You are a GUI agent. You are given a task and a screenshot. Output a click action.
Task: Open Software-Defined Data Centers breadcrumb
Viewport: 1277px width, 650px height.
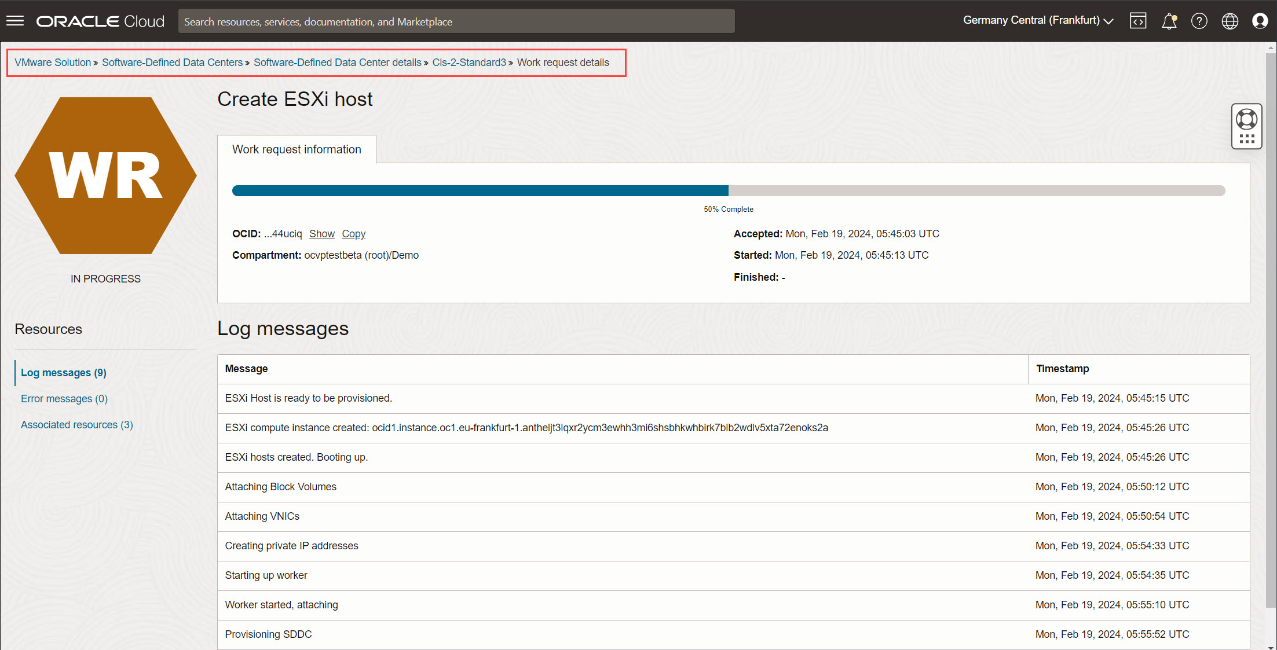pos(172,63)
